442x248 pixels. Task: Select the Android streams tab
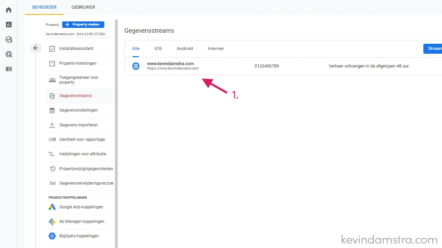185,49
